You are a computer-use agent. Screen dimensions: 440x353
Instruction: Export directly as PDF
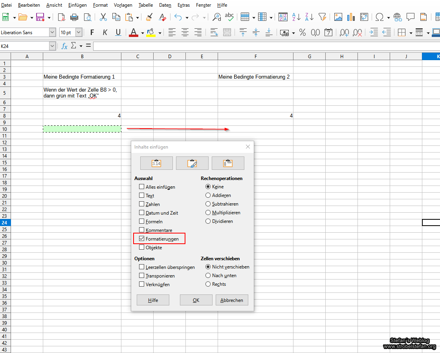[x=61, y=17]
